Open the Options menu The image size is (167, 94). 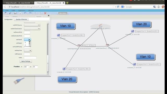pos(22,10)
